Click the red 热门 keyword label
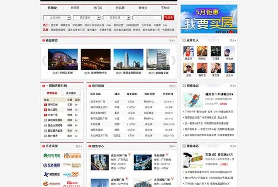278x187 pixels. click(x=46, y=25)
